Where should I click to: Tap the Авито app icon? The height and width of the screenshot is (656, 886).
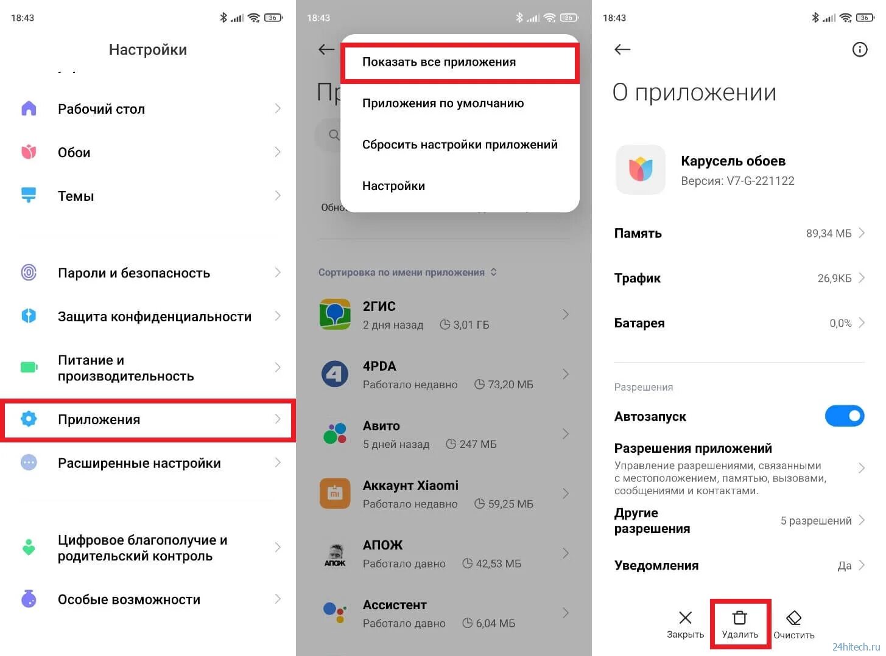pos(335,433)
